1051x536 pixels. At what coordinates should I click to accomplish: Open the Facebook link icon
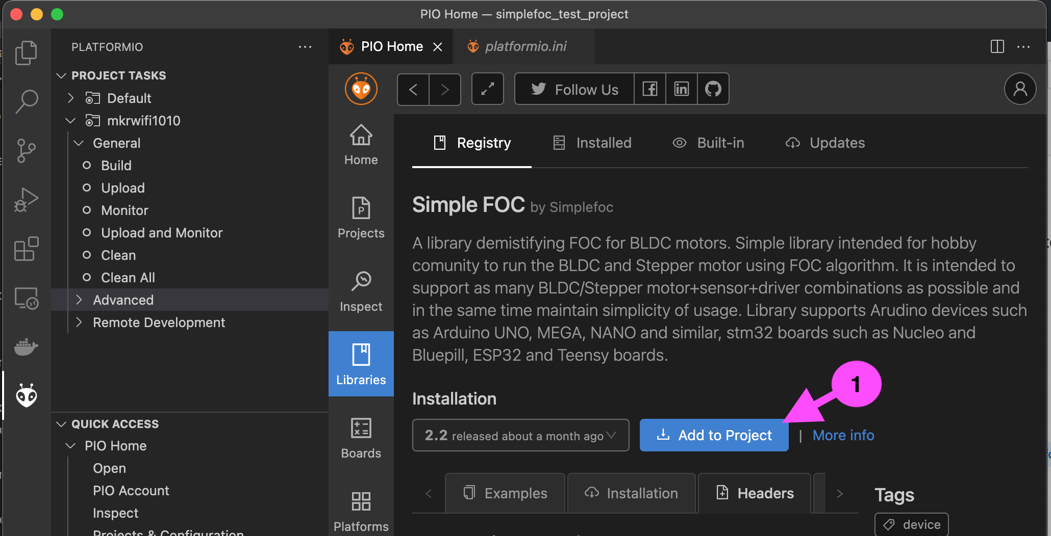click(650, 89)
